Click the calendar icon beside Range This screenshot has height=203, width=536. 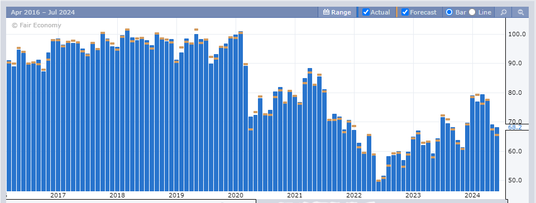point(326,12)
